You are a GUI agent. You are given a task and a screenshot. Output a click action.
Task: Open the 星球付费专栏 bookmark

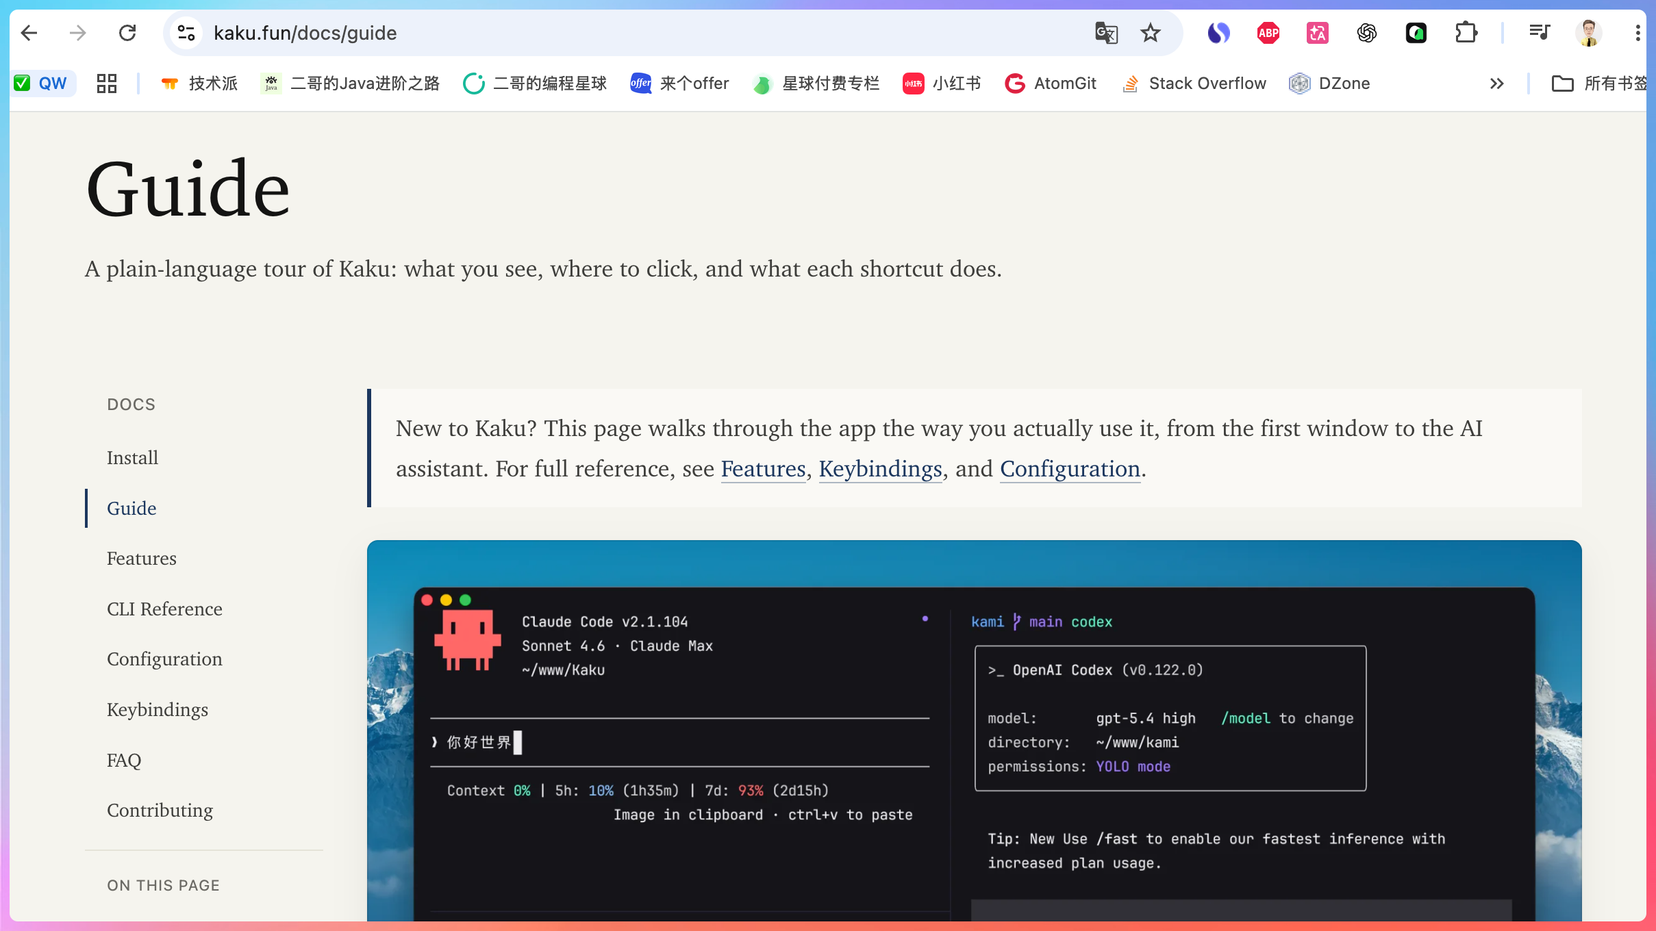(x=816, y=84)
